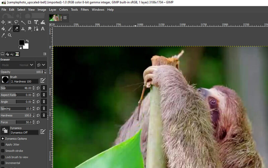Open the File menu
This screenshot has height=168, width=268.
(x=4, y=10)
